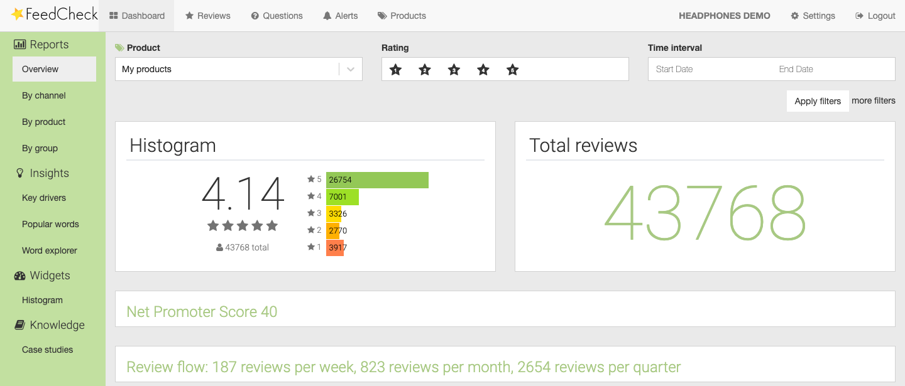905x386 pixels.
Task: Click the Histogram panel title
Action: 173,146
